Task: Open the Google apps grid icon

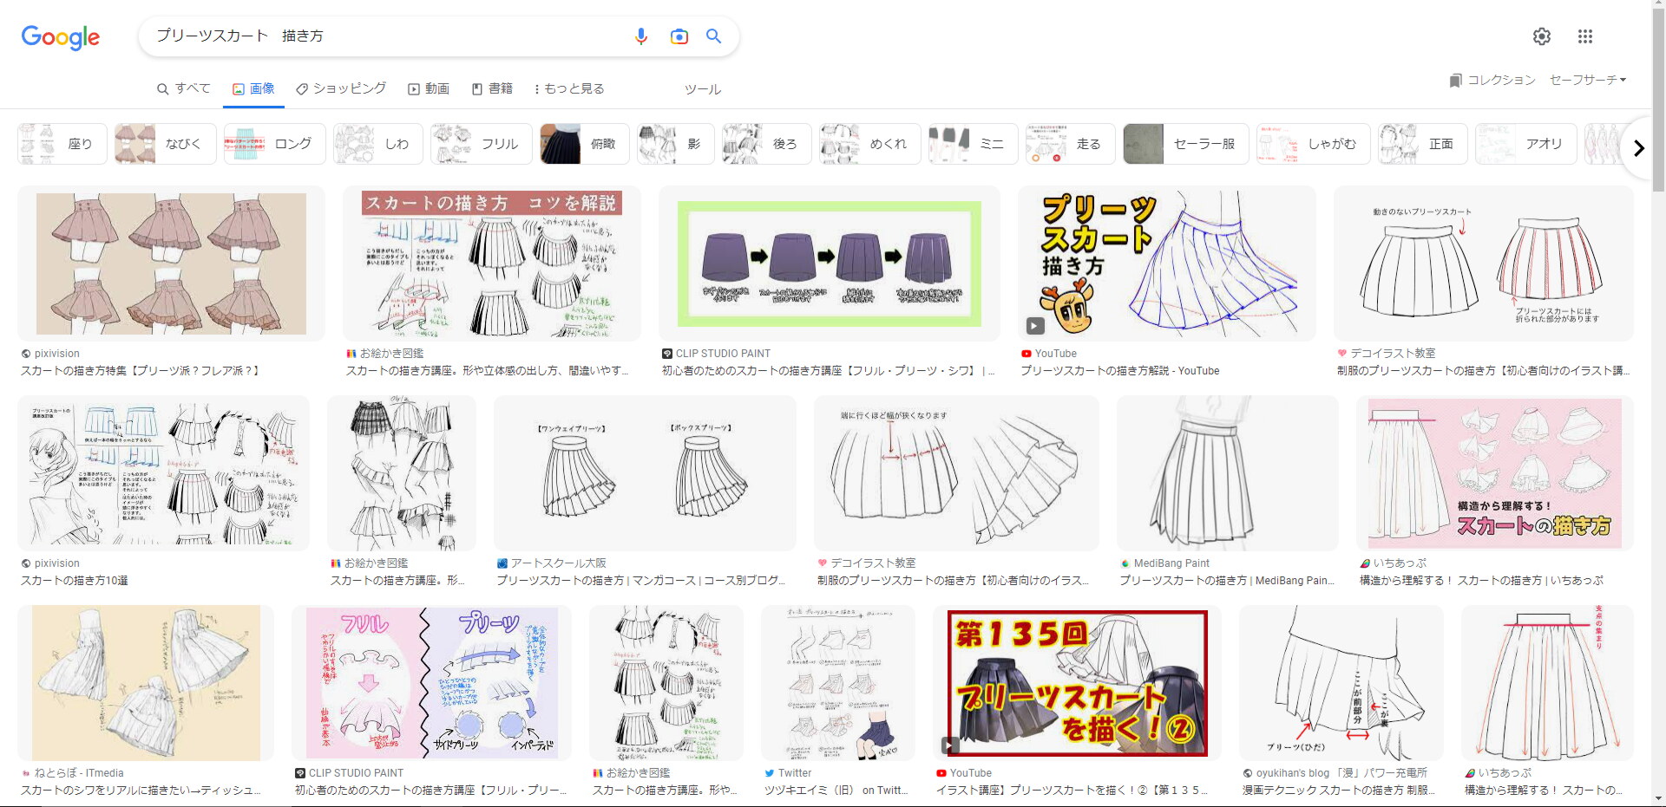Action: pos(1584,36)
